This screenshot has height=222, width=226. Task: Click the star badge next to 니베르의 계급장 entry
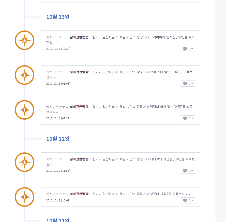pos(24,162)
